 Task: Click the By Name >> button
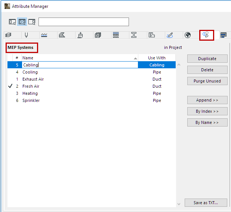coord(207,122)
